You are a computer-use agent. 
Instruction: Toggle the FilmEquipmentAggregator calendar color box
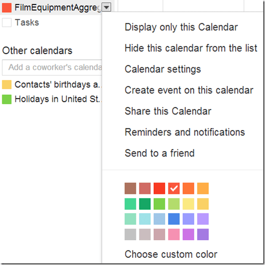(7, 8)
